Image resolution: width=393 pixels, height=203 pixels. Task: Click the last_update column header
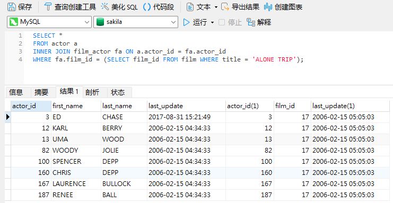coord(187,106)
